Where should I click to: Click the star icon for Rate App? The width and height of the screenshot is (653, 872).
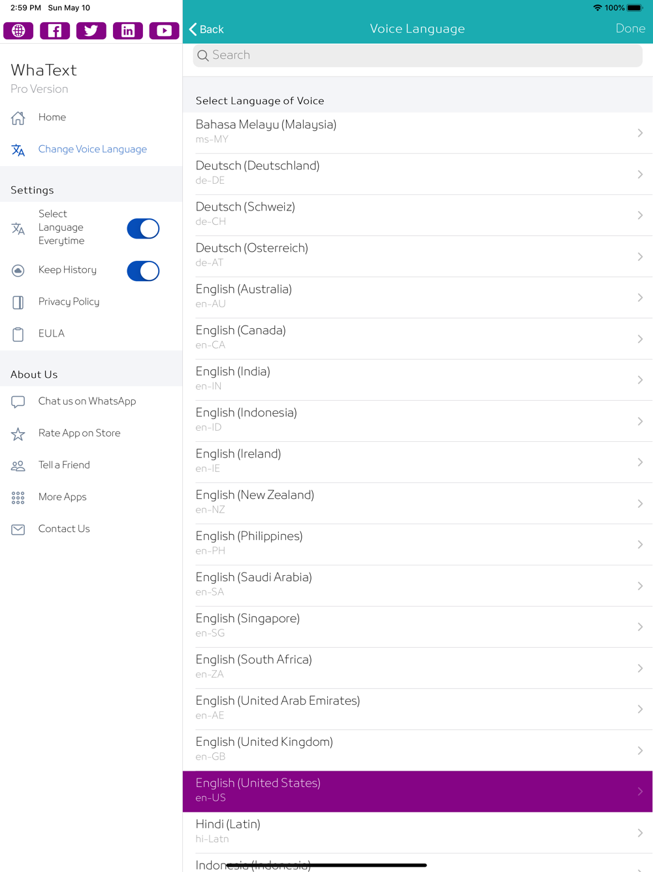(18, 434)
